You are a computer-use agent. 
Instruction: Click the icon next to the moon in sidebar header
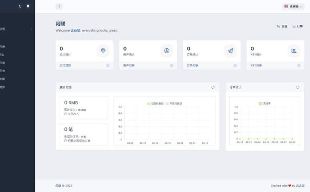pos(28,6)
